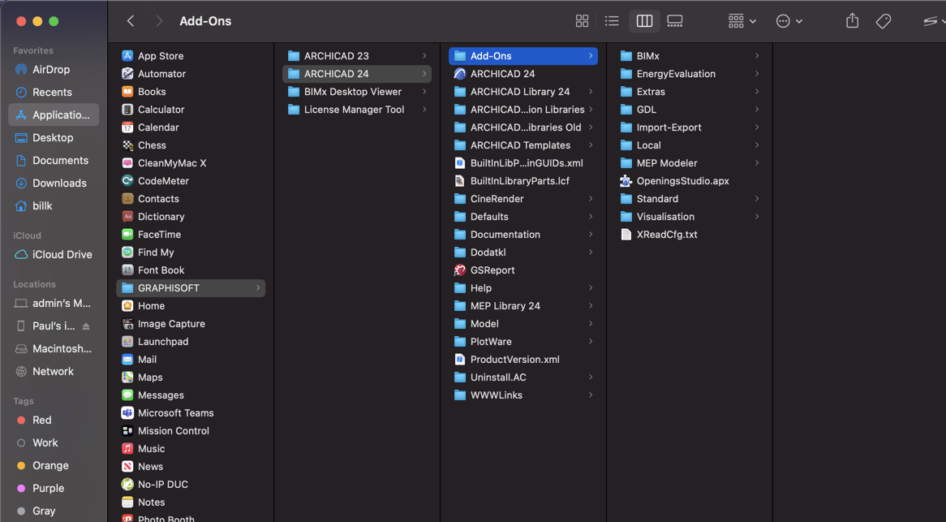Open Desktop in the sidebar
This screenshot has height=522, width=946.
tap(54, 137)
